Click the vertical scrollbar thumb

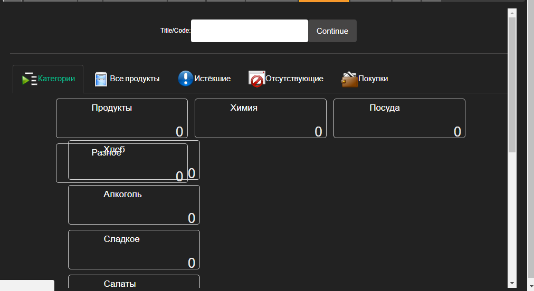(512, 85)
